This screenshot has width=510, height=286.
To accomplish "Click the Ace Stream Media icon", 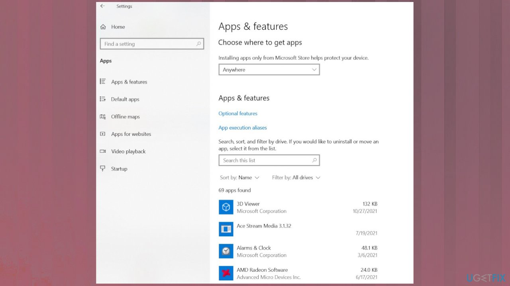I will (x=226, y=229).
